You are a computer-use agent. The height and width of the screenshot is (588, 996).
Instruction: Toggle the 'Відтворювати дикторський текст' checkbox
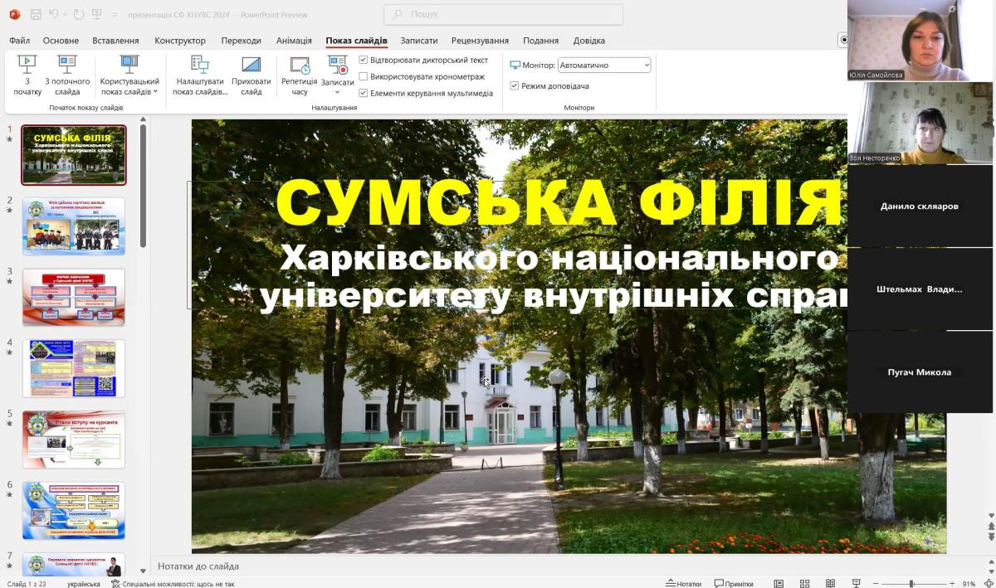click(364, 61)
